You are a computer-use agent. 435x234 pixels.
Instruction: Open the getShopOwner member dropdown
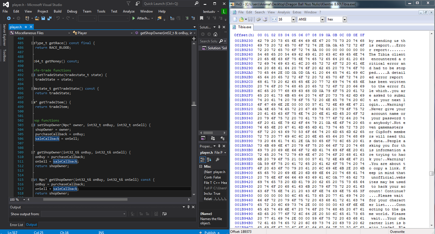pos(195,33)
